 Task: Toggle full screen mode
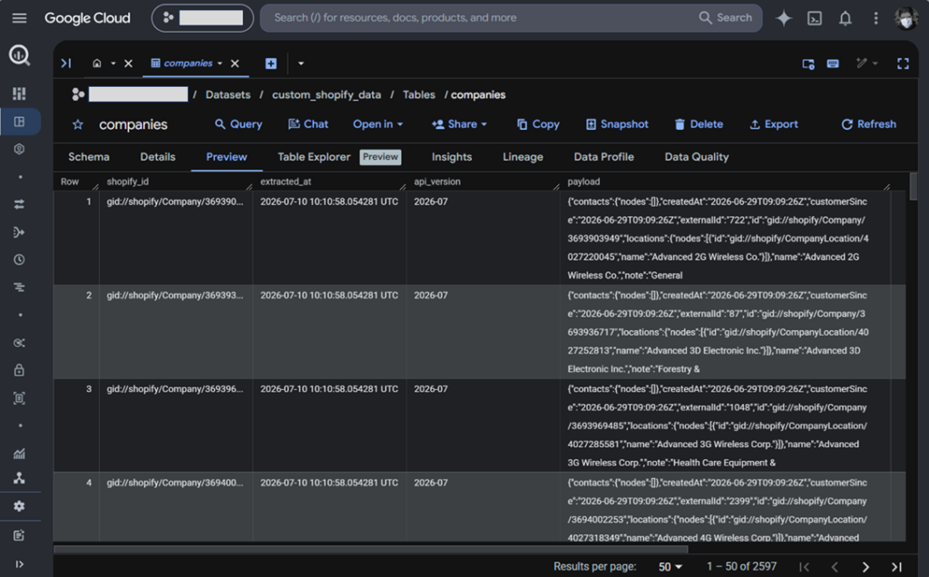(903, 64)
